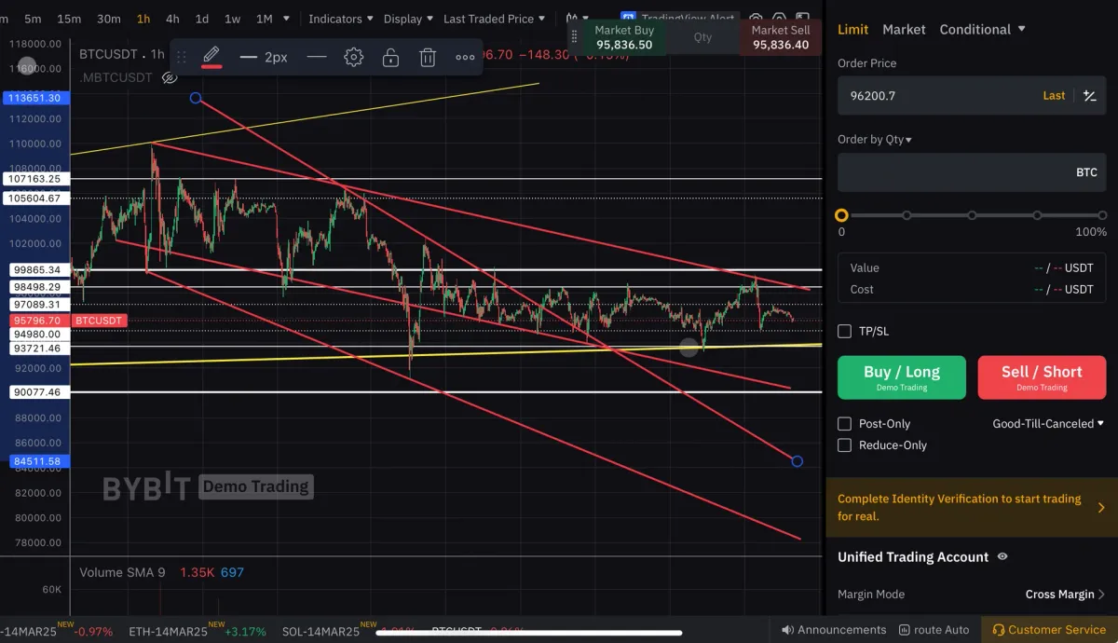Click the quantity slider start handle
The height and width of the screenshot is (643, 1118).
841,215
